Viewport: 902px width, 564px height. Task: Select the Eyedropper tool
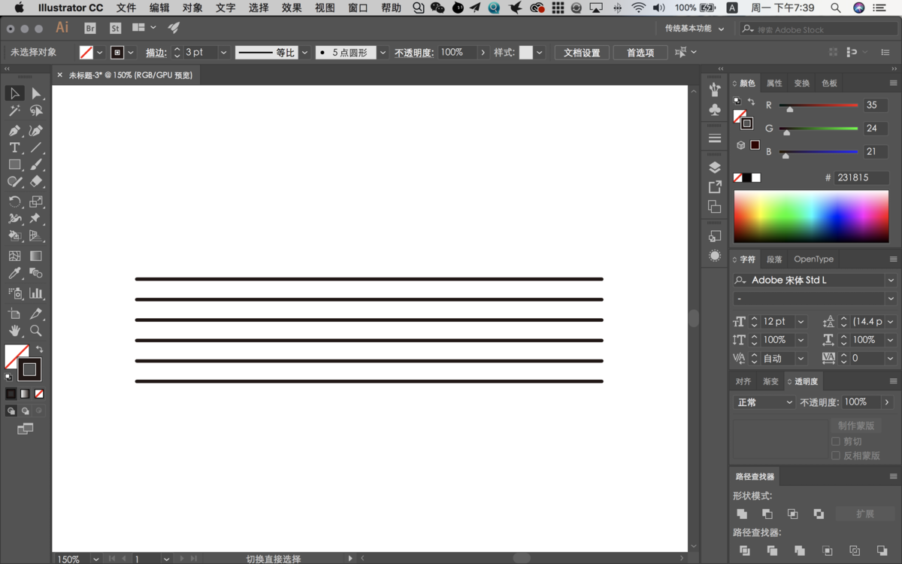14,274
